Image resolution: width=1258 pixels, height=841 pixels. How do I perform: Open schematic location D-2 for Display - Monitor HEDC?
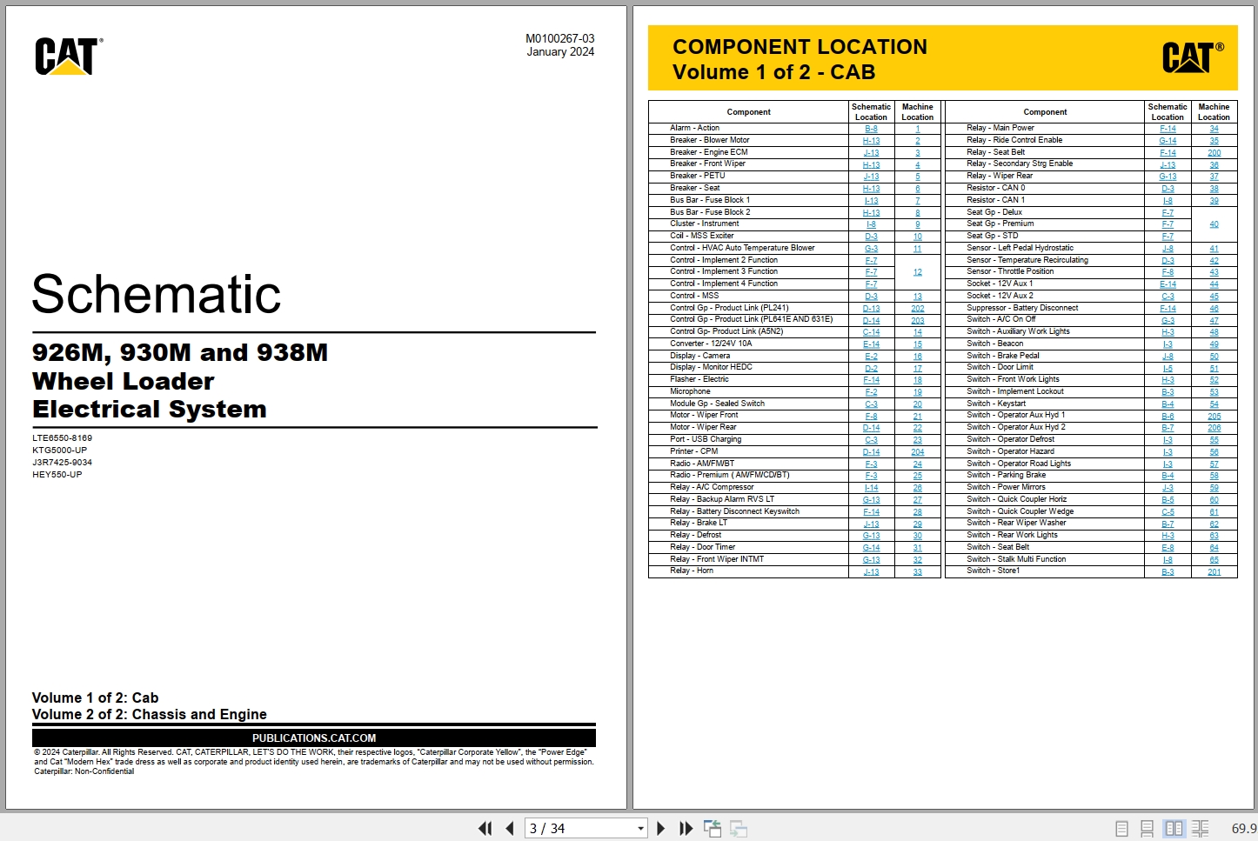tap(871, 368)
